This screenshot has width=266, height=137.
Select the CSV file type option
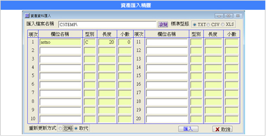[x=208, y=24]
